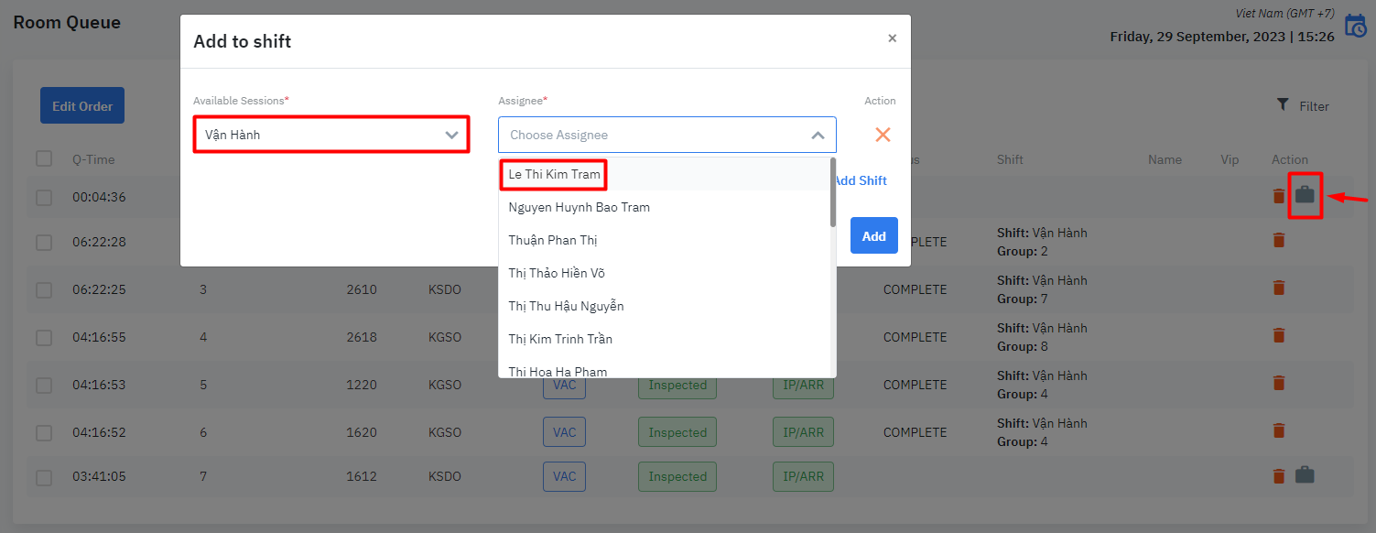Viewport: 1376px width, 533px height.
Task: Click the trash icon in the 00:04:36 row
Action: (x=1279, y=196)
